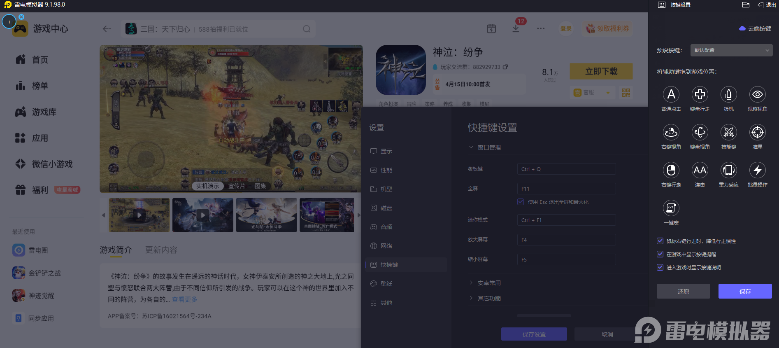Click the 右键视角 right-click view icon
The image size is (779, 348).
[x=671, y=132]
